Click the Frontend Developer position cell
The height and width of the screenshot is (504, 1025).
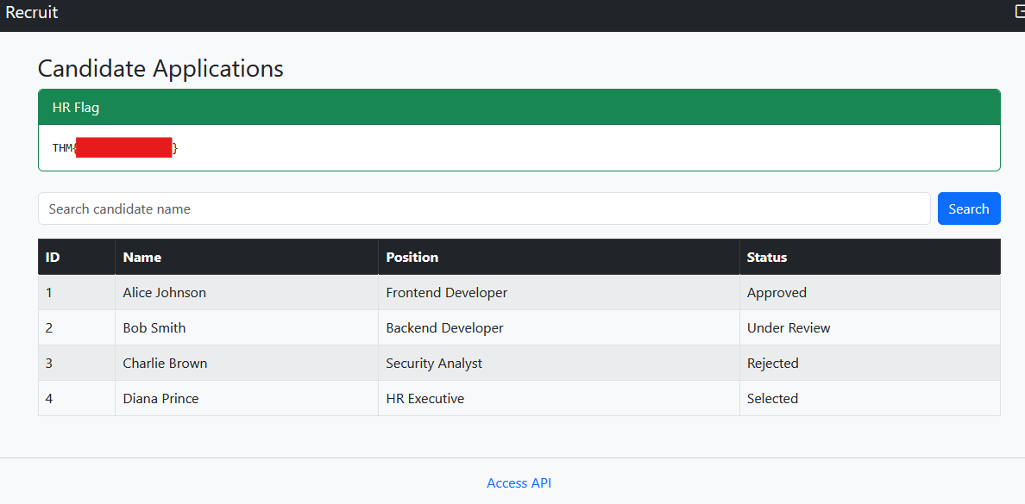pos(559,292)
